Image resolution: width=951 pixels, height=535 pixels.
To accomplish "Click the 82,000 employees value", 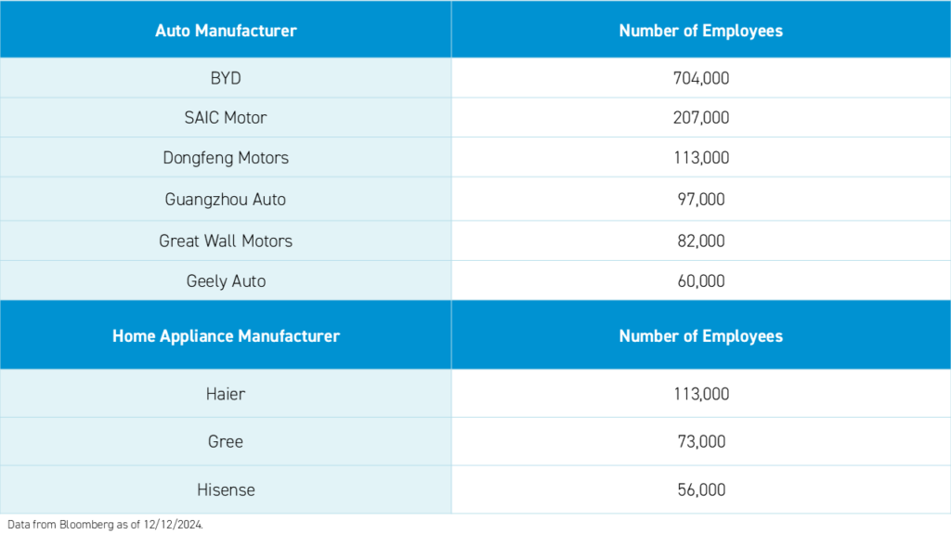I will point(701,241).
